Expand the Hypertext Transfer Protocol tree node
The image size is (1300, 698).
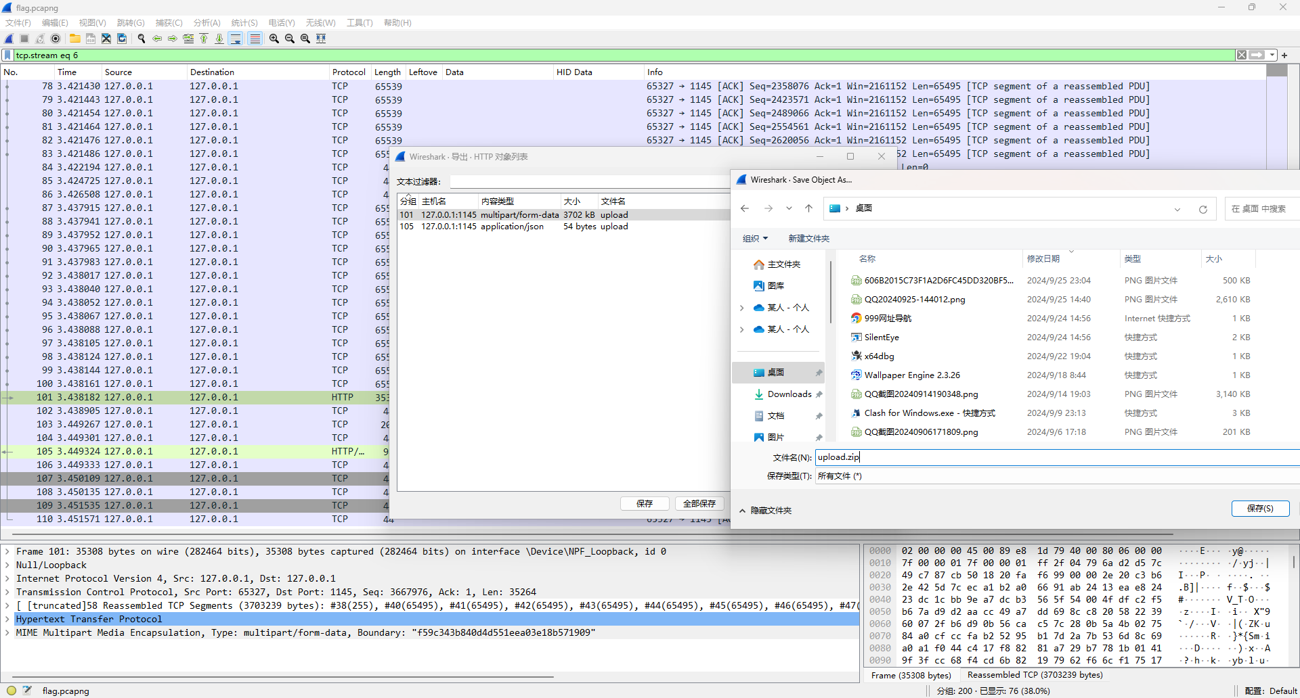pos(7,619)
